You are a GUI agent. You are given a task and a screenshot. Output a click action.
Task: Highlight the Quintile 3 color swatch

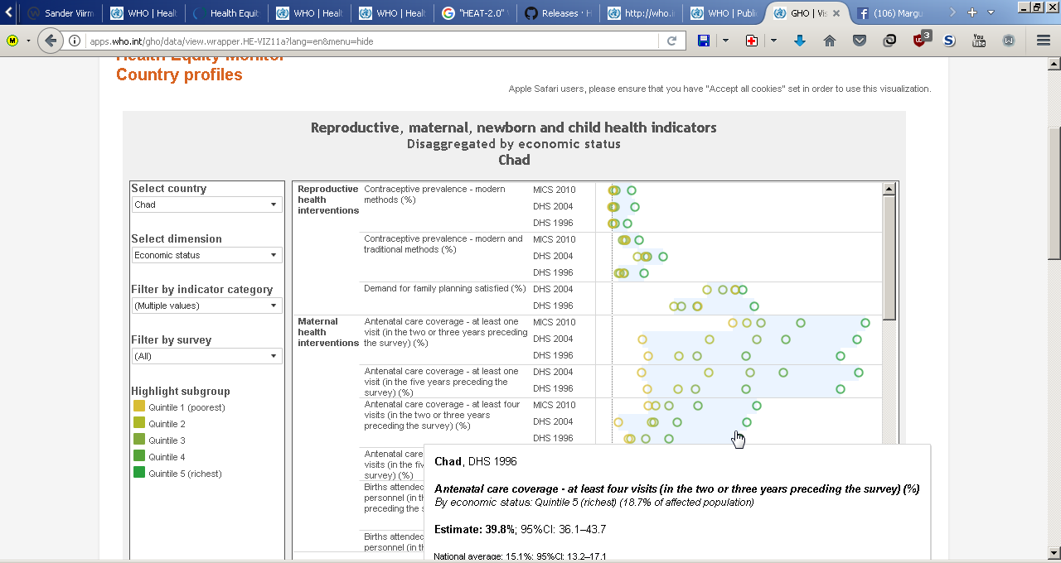click(x=139, y=440)
